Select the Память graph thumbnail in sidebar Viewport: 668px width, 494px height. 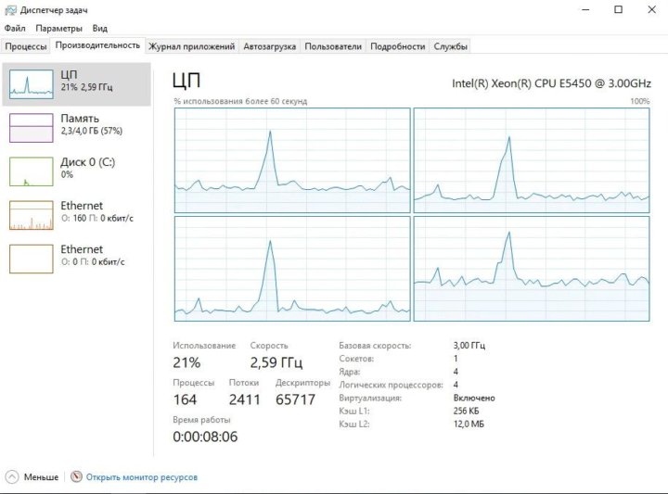click(x=32, y=127)
